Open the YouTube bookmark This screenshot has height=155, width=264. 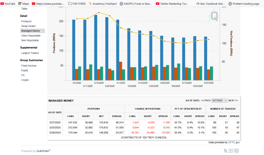(x=8, y=3)
